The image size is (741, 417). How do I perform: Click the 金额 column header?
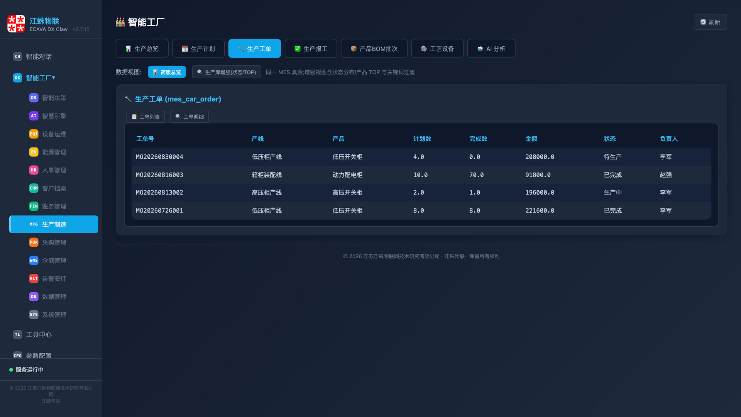click(531, 139)
